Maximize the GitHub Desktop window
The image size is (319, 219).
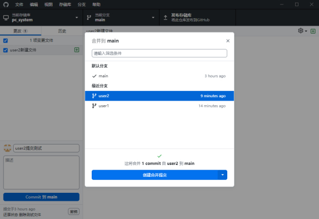(x=297, y=5)
